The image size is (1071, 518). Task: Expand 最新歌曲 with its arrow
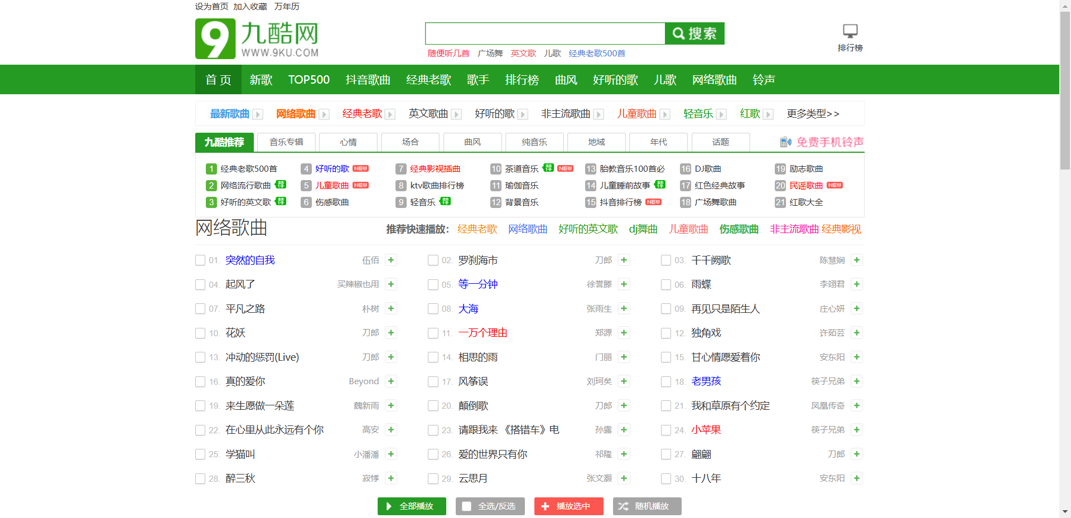point(258,114)
